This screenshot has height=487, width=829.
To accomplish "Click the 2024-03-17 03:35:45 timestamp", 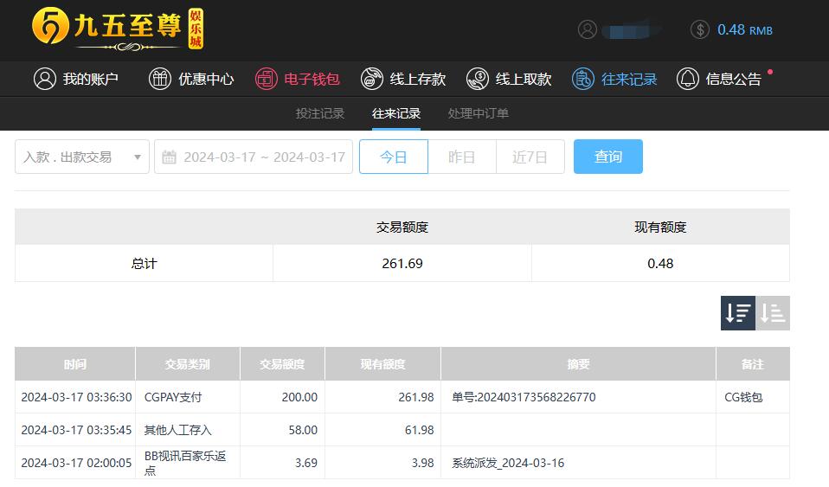I will pyautogui.click(x=76, y=430).
